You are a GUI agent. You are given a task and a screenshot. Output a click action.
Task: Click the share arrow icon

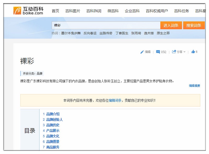tap(174, 52)
